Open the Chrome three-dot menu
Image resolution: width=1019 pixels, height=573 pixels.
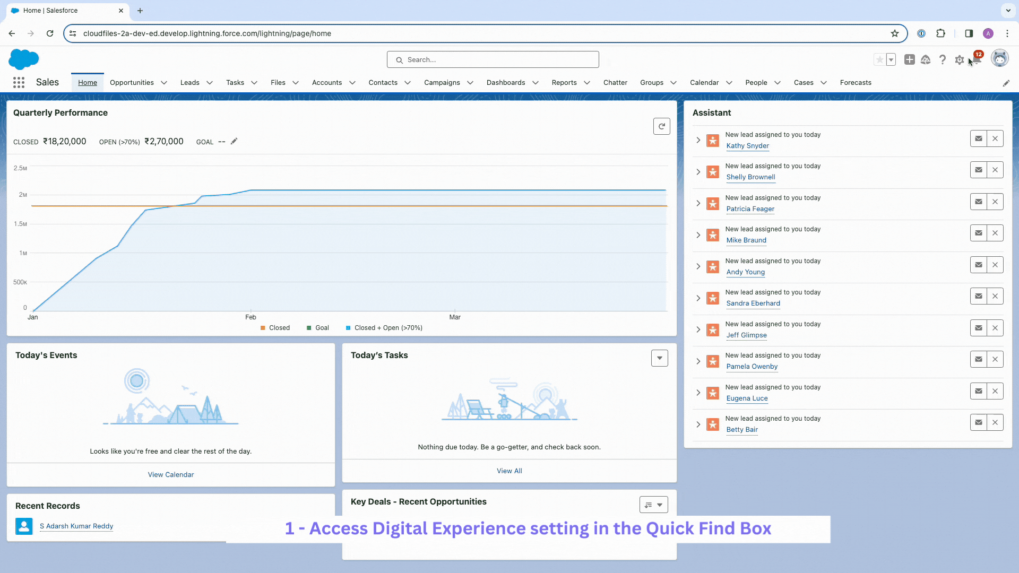pos(1007,33)
